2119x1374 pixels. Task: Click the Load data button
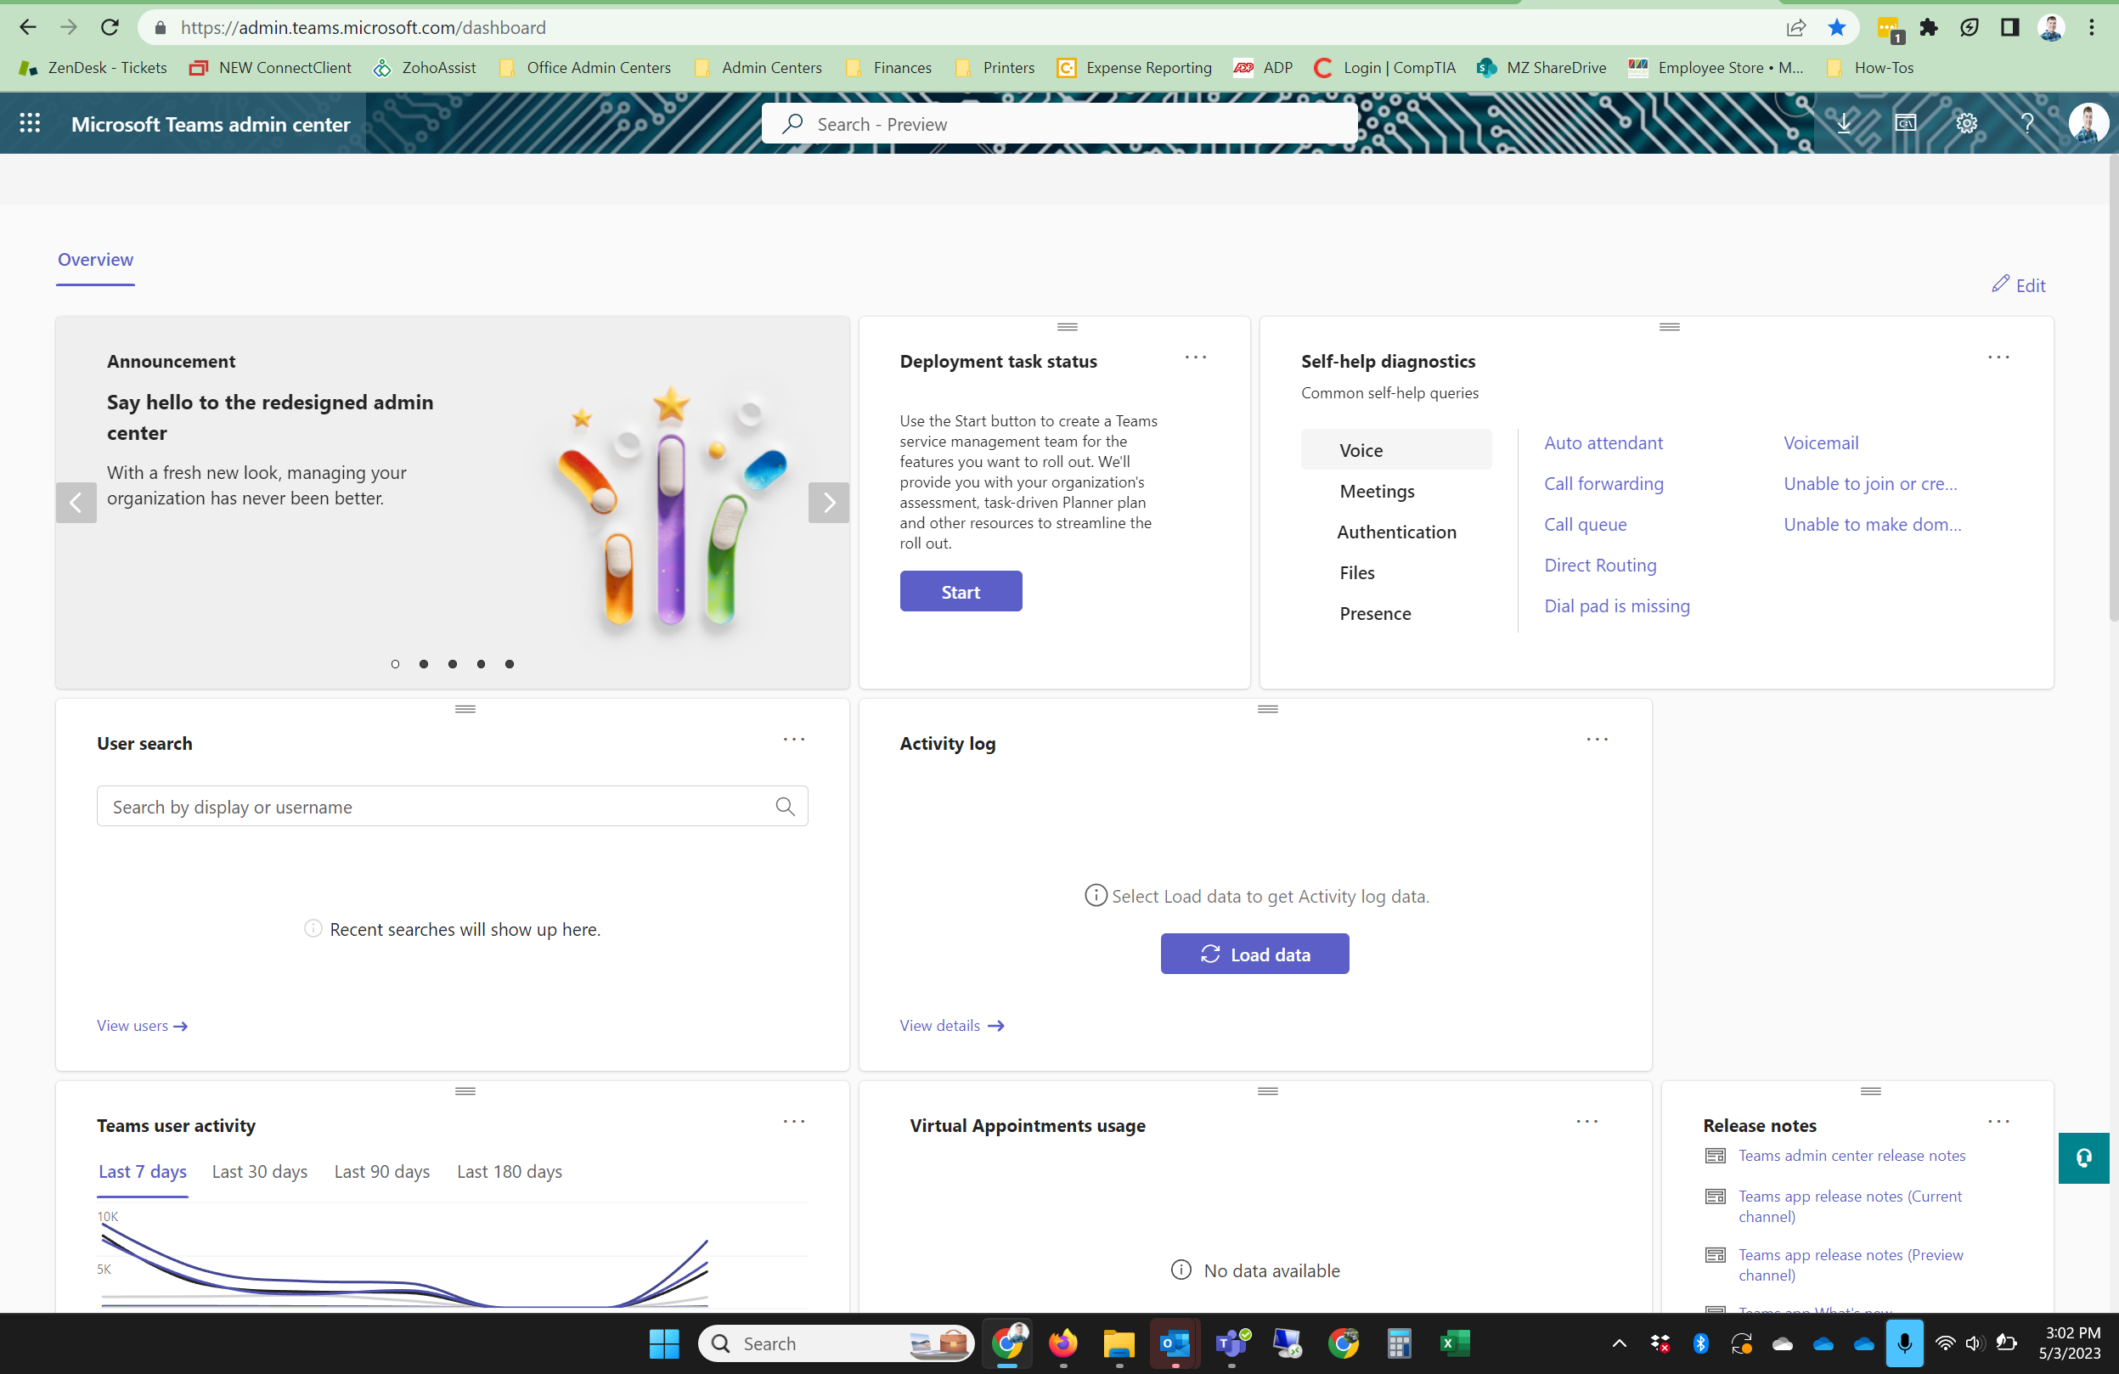(1254, 954)
